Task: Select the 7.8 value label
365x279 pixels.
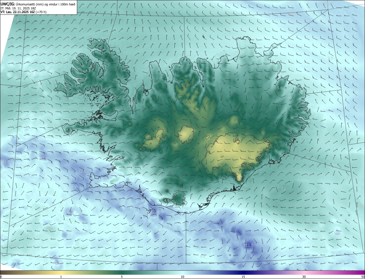Action: (x=61, y=17)
